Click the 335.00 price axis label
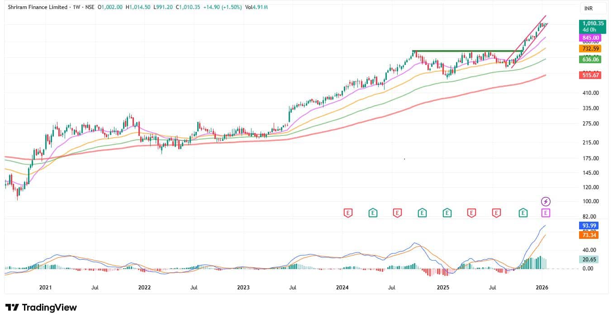Image resolution: width=613 pixels, height=321 pixels. (591, 108)
